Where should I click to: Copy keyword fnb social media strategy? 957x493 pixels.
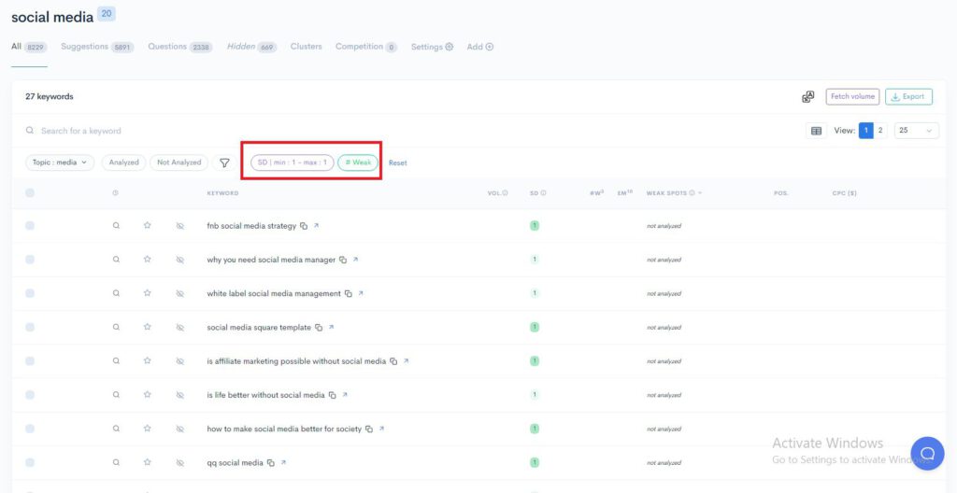[304, 226]
